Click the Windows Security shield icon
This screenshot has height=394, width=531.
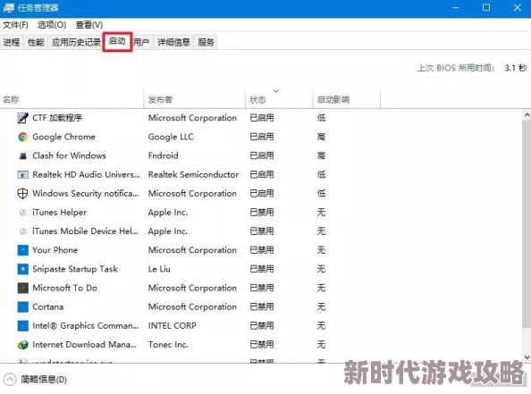coord(22,194)
